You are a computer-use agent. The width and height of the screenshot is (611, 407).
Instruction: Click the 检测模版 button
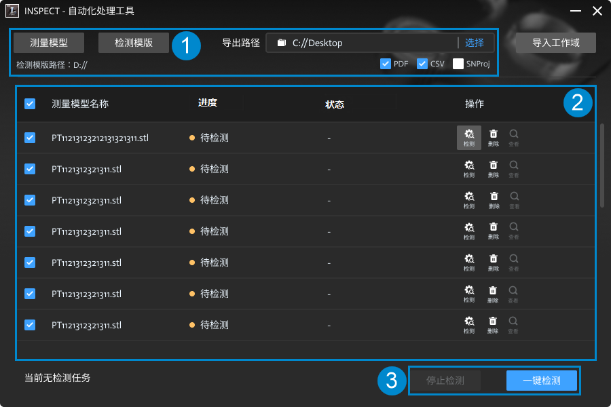[x=134, y=43]
